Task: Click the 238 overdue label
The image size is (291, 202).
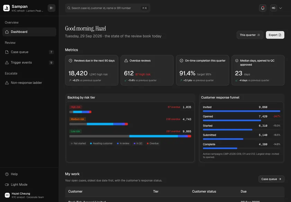Action: point(173,119)
